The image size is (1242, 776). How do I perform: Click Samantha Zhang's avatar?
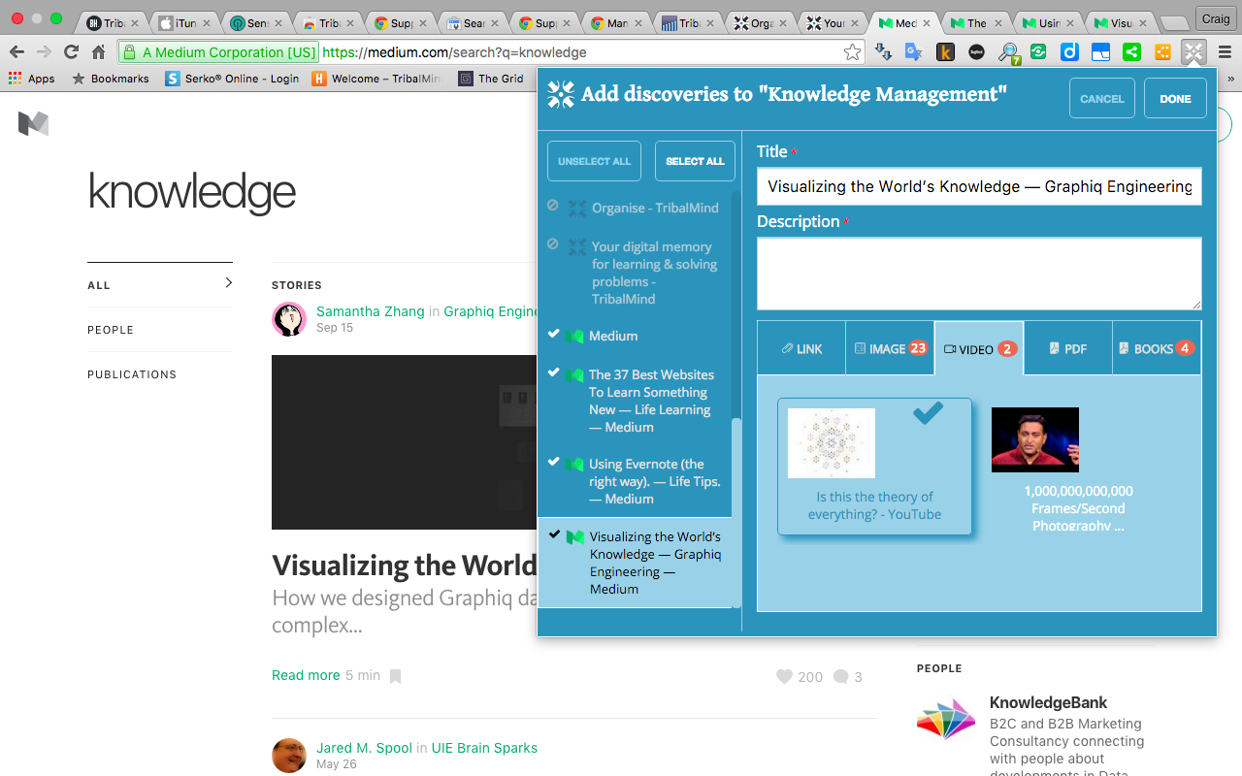pyautogui.click(x=289, y=319)
